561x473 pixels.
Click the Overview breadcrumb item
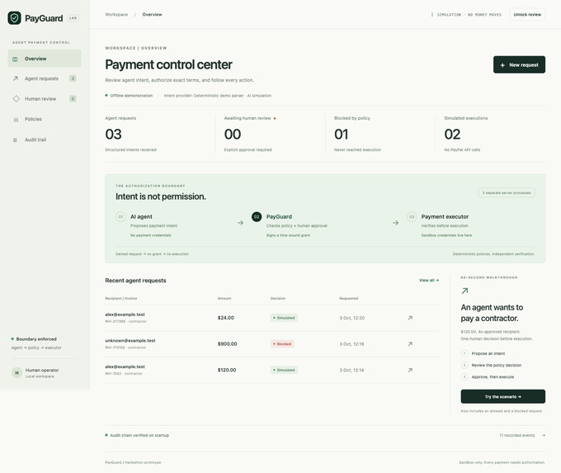(152, 15)
